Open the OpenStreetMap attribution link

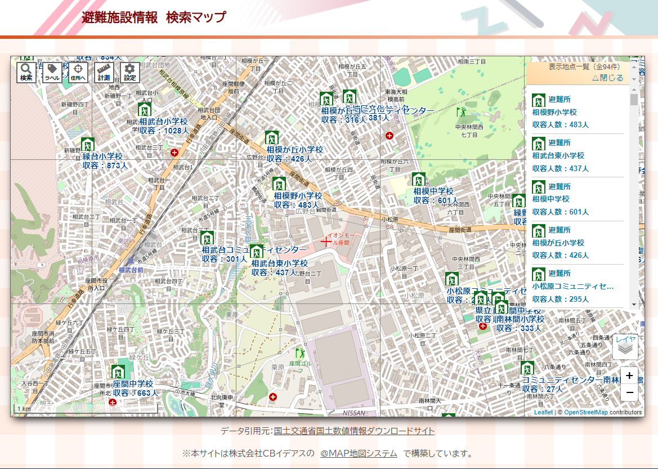point(586,412)
